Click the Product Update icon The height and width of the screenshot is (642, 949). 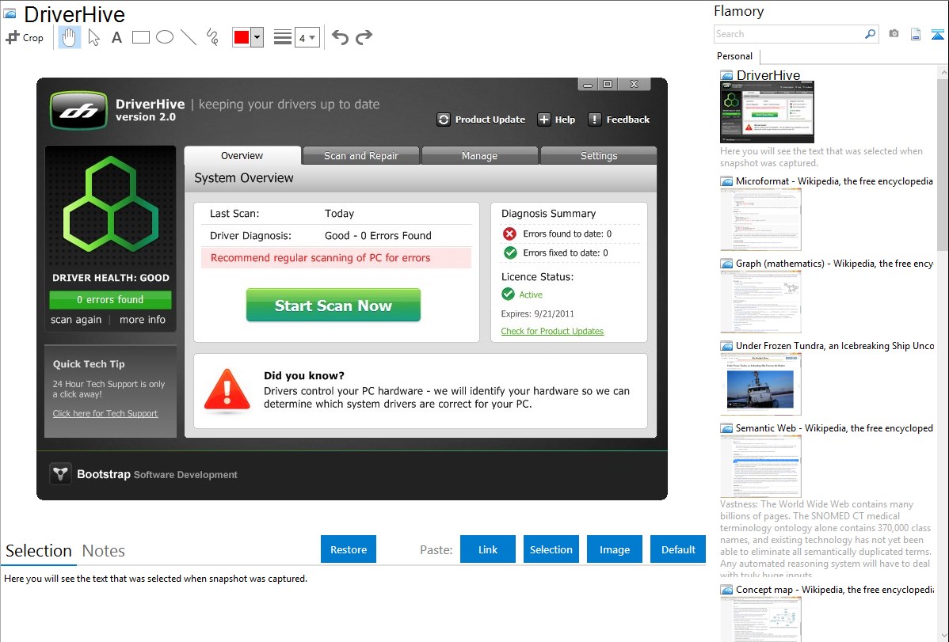point(444,120)
